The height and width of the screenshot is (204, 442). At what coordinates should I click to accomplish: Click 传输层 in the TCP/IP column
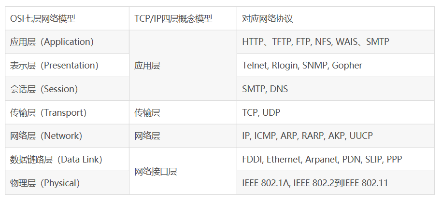pos(183,112)
